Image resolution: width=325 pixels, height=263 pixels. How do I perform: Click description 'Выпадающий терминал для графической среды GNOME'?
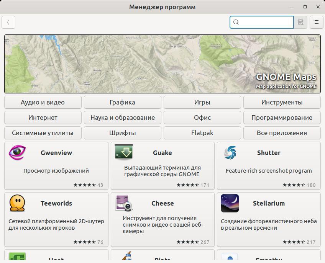162,171
